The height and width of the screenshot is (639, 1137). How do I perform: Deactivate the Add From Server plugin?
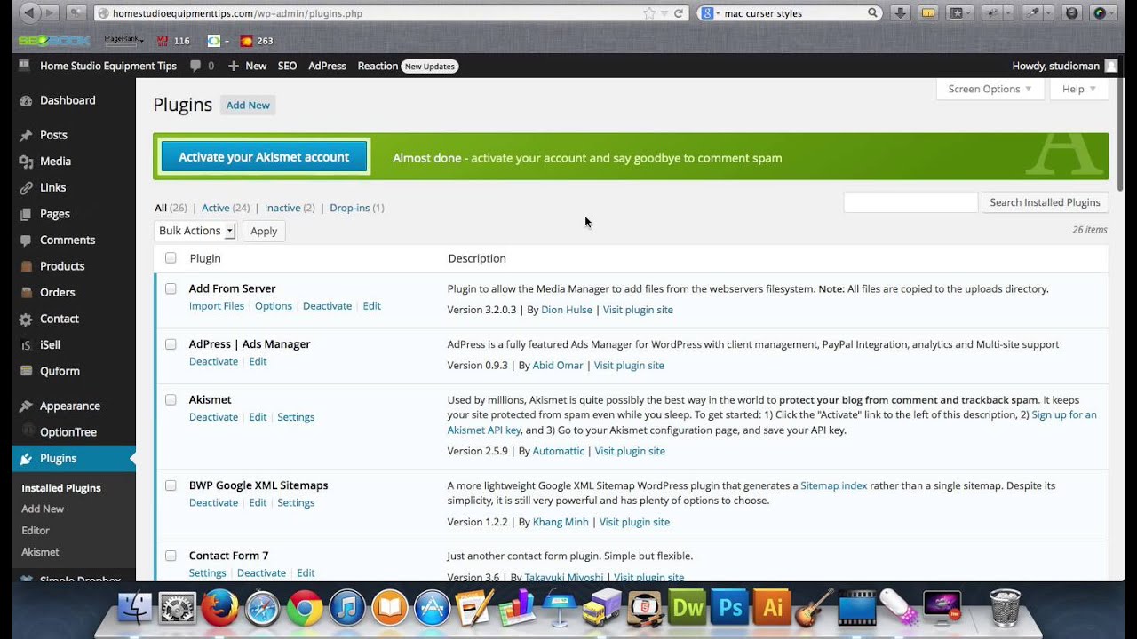pyautogui.click(x=327, y=306)
